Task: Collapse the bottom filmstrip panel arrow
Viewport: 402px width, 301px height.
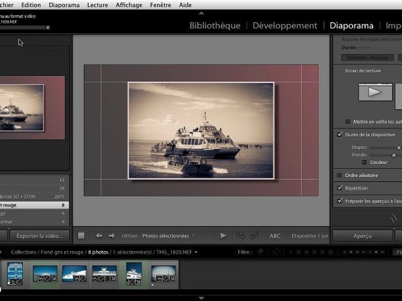Action: [x=201, y=298]
